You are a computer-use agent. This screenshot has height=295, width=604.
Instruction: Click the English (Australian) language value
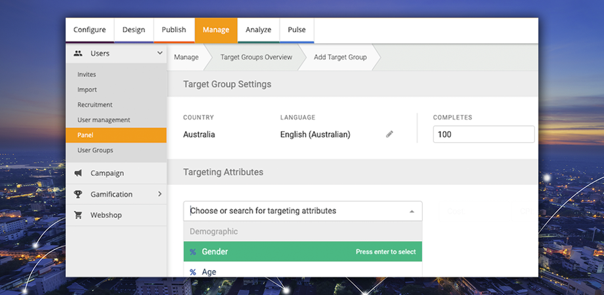pos(315,134)
